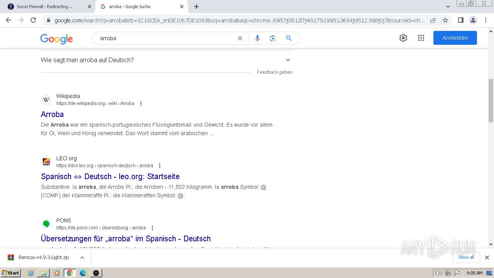Launch Internet Explorer from taskbar
494x278 pixels.
31,273
